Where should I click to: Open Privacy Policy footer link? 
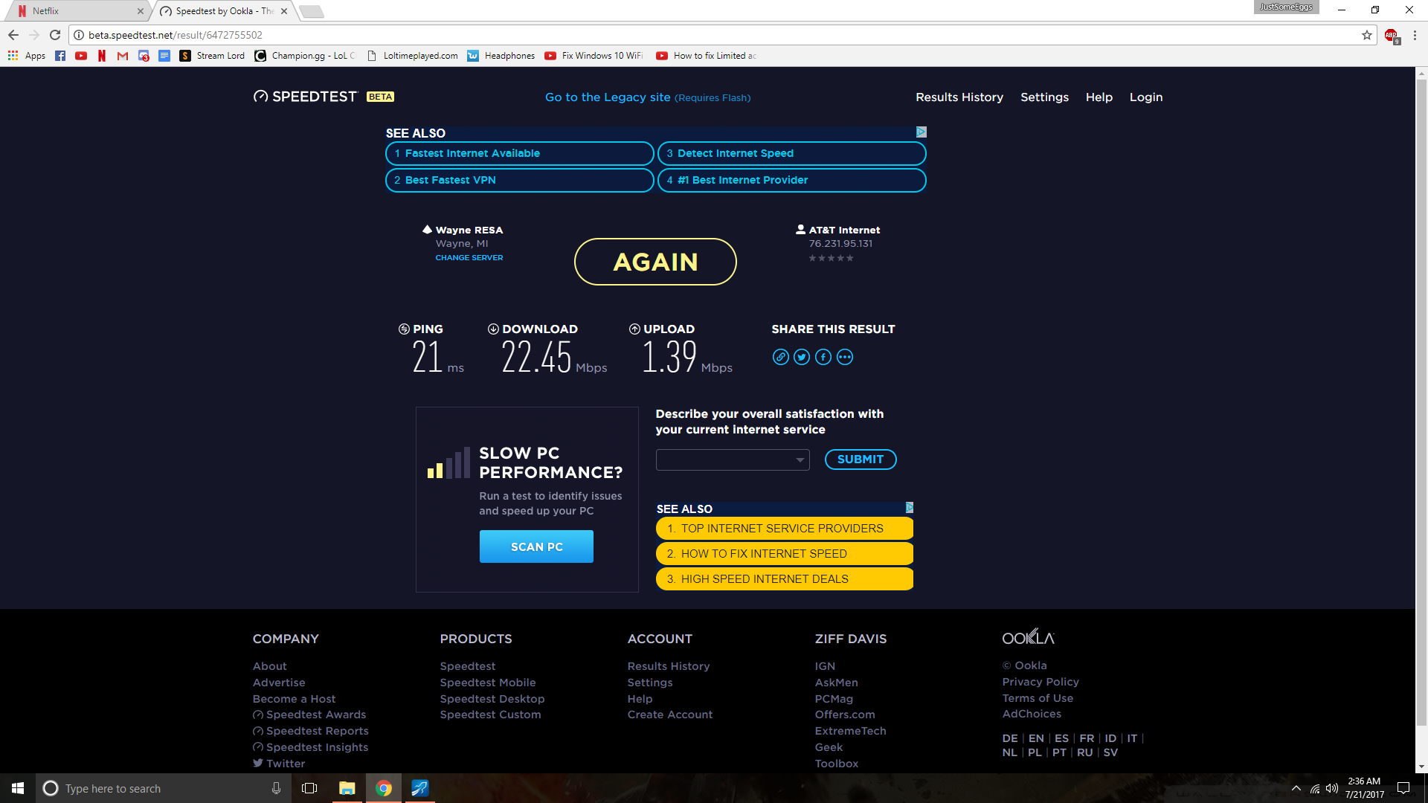click(x=1040, y=682)
